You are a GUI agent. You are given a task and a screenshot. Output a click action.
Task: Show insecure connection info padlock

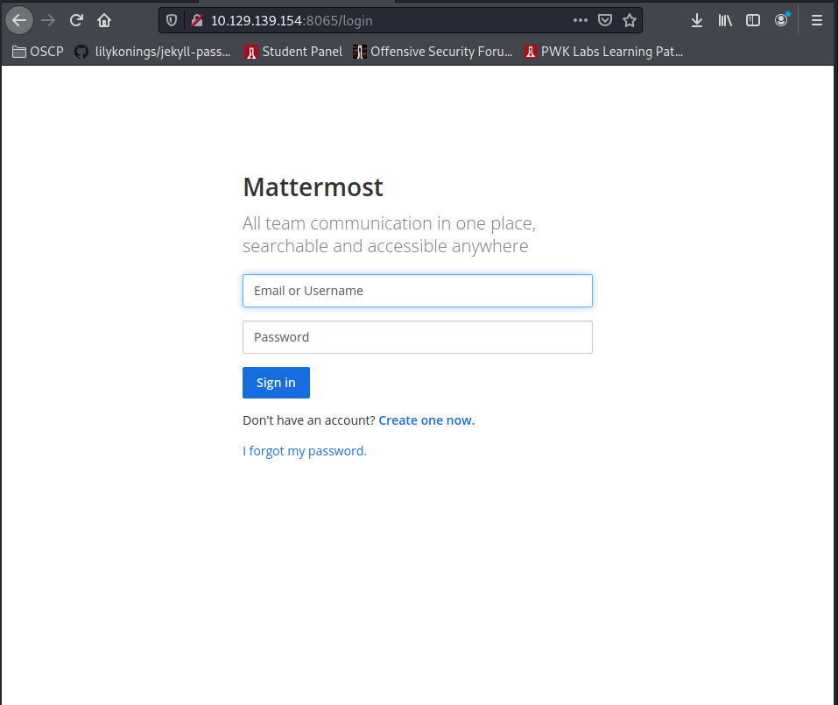pyautogui.click(x=197, y=20)
